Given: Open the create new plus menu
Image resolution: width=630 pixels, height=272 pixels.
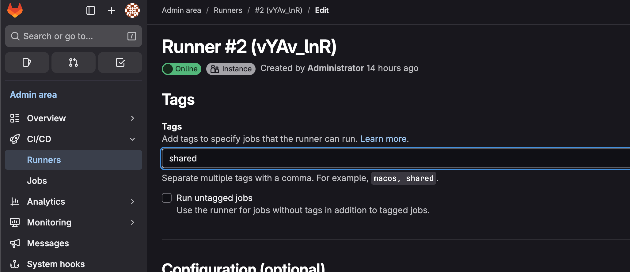Looking at the screenshot, I should click(x=112, y=10).
